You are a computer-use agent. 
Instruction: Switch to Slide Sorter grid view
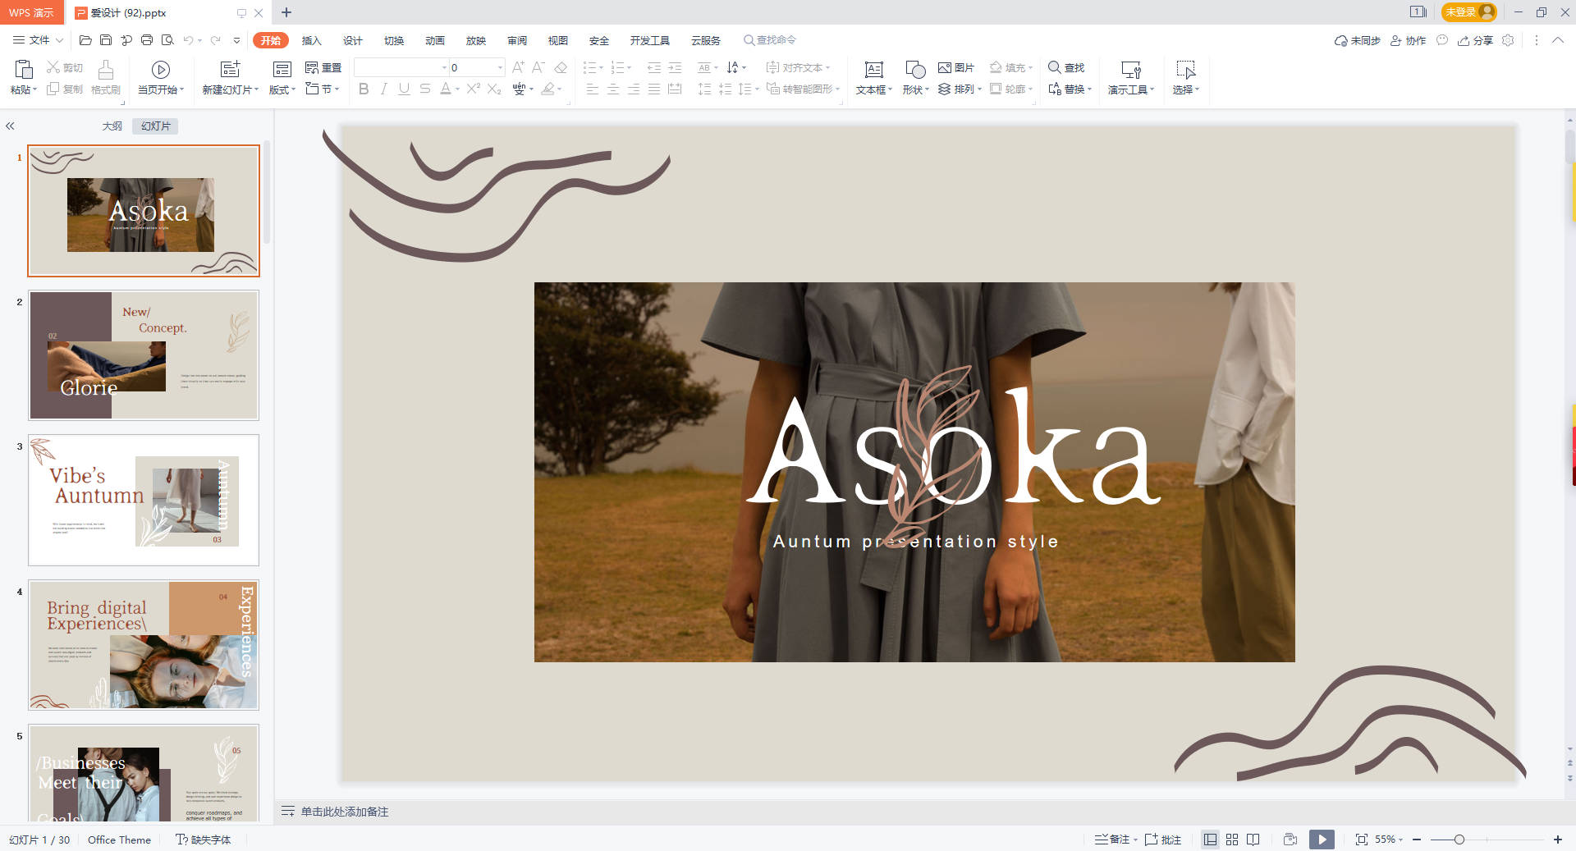(x=1232, y=840)
